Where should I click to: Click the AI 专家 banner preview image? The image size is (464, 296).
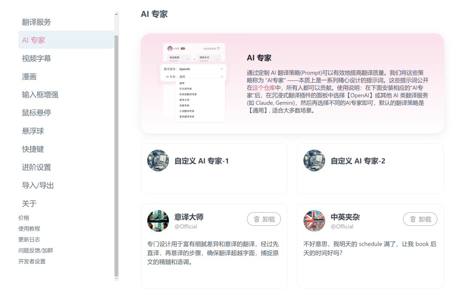194,83
